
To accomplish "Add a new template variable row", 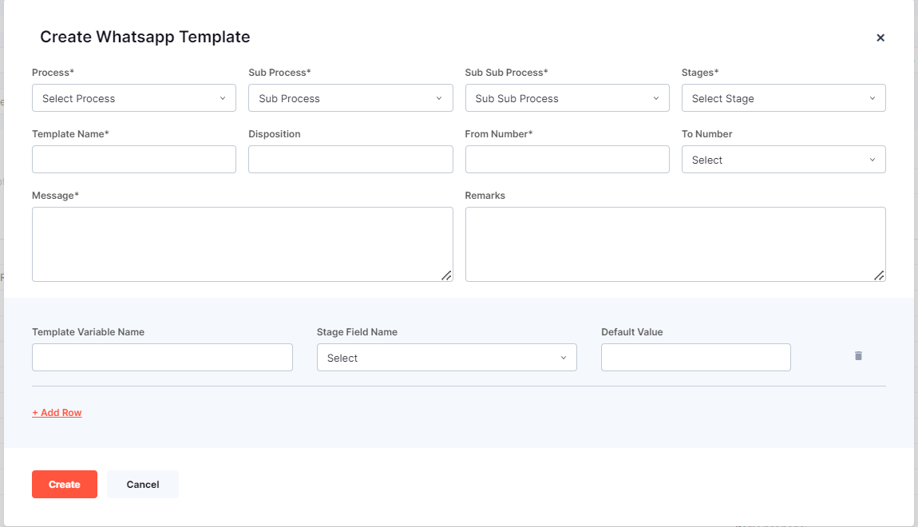I will [x=57, y=412].
